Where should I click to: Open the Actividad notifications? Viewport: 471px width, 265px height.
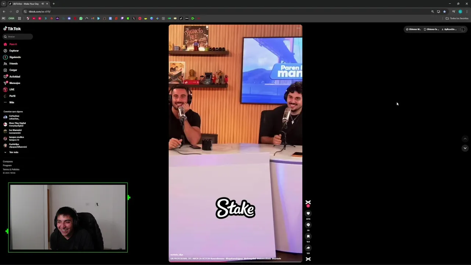(x=12, y=77)
